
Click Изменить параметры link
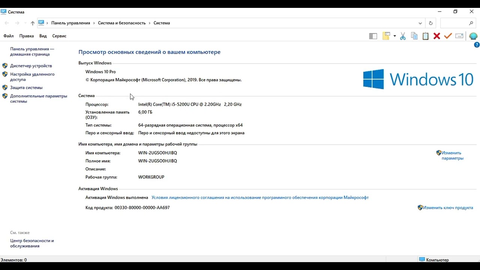pos(452,156)
